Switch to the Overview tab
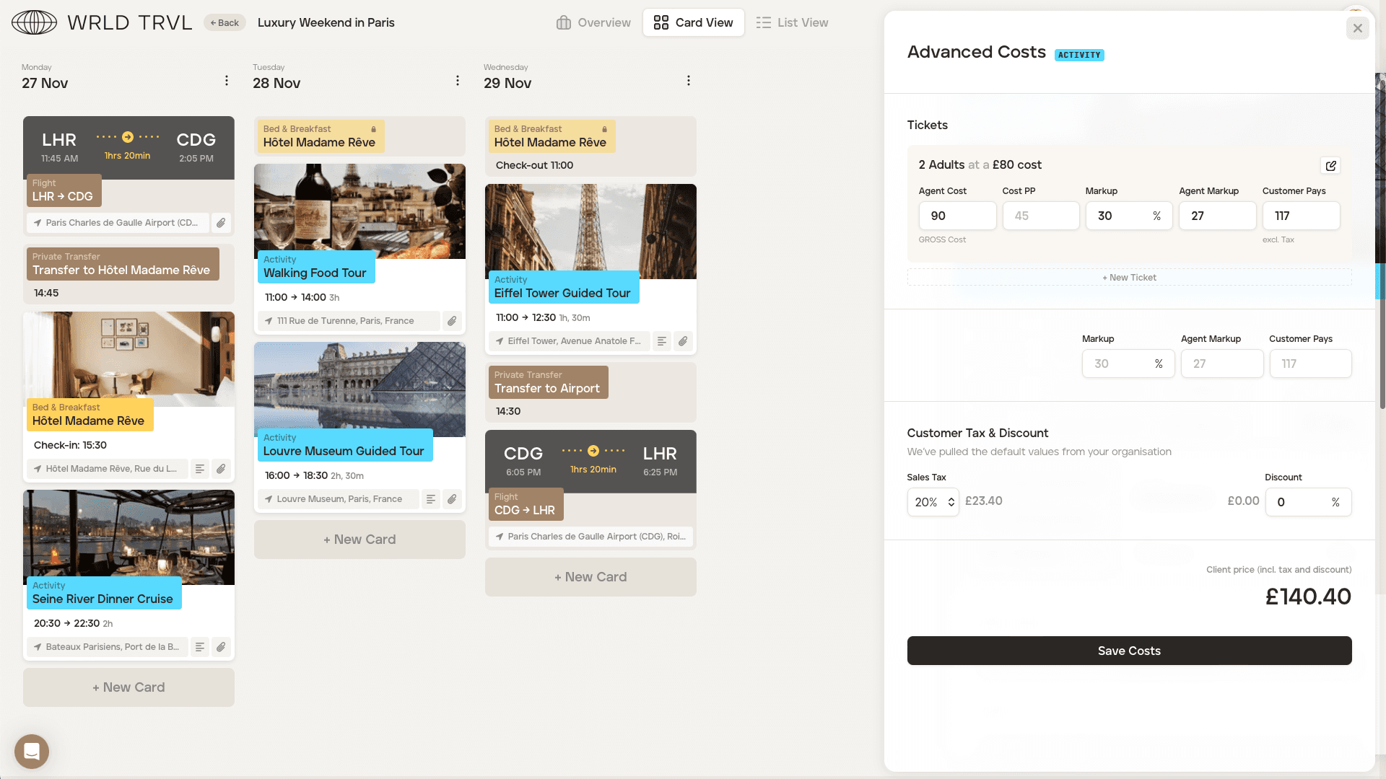1386x779 pixels. pyautogui.click(x=593, y=22)
